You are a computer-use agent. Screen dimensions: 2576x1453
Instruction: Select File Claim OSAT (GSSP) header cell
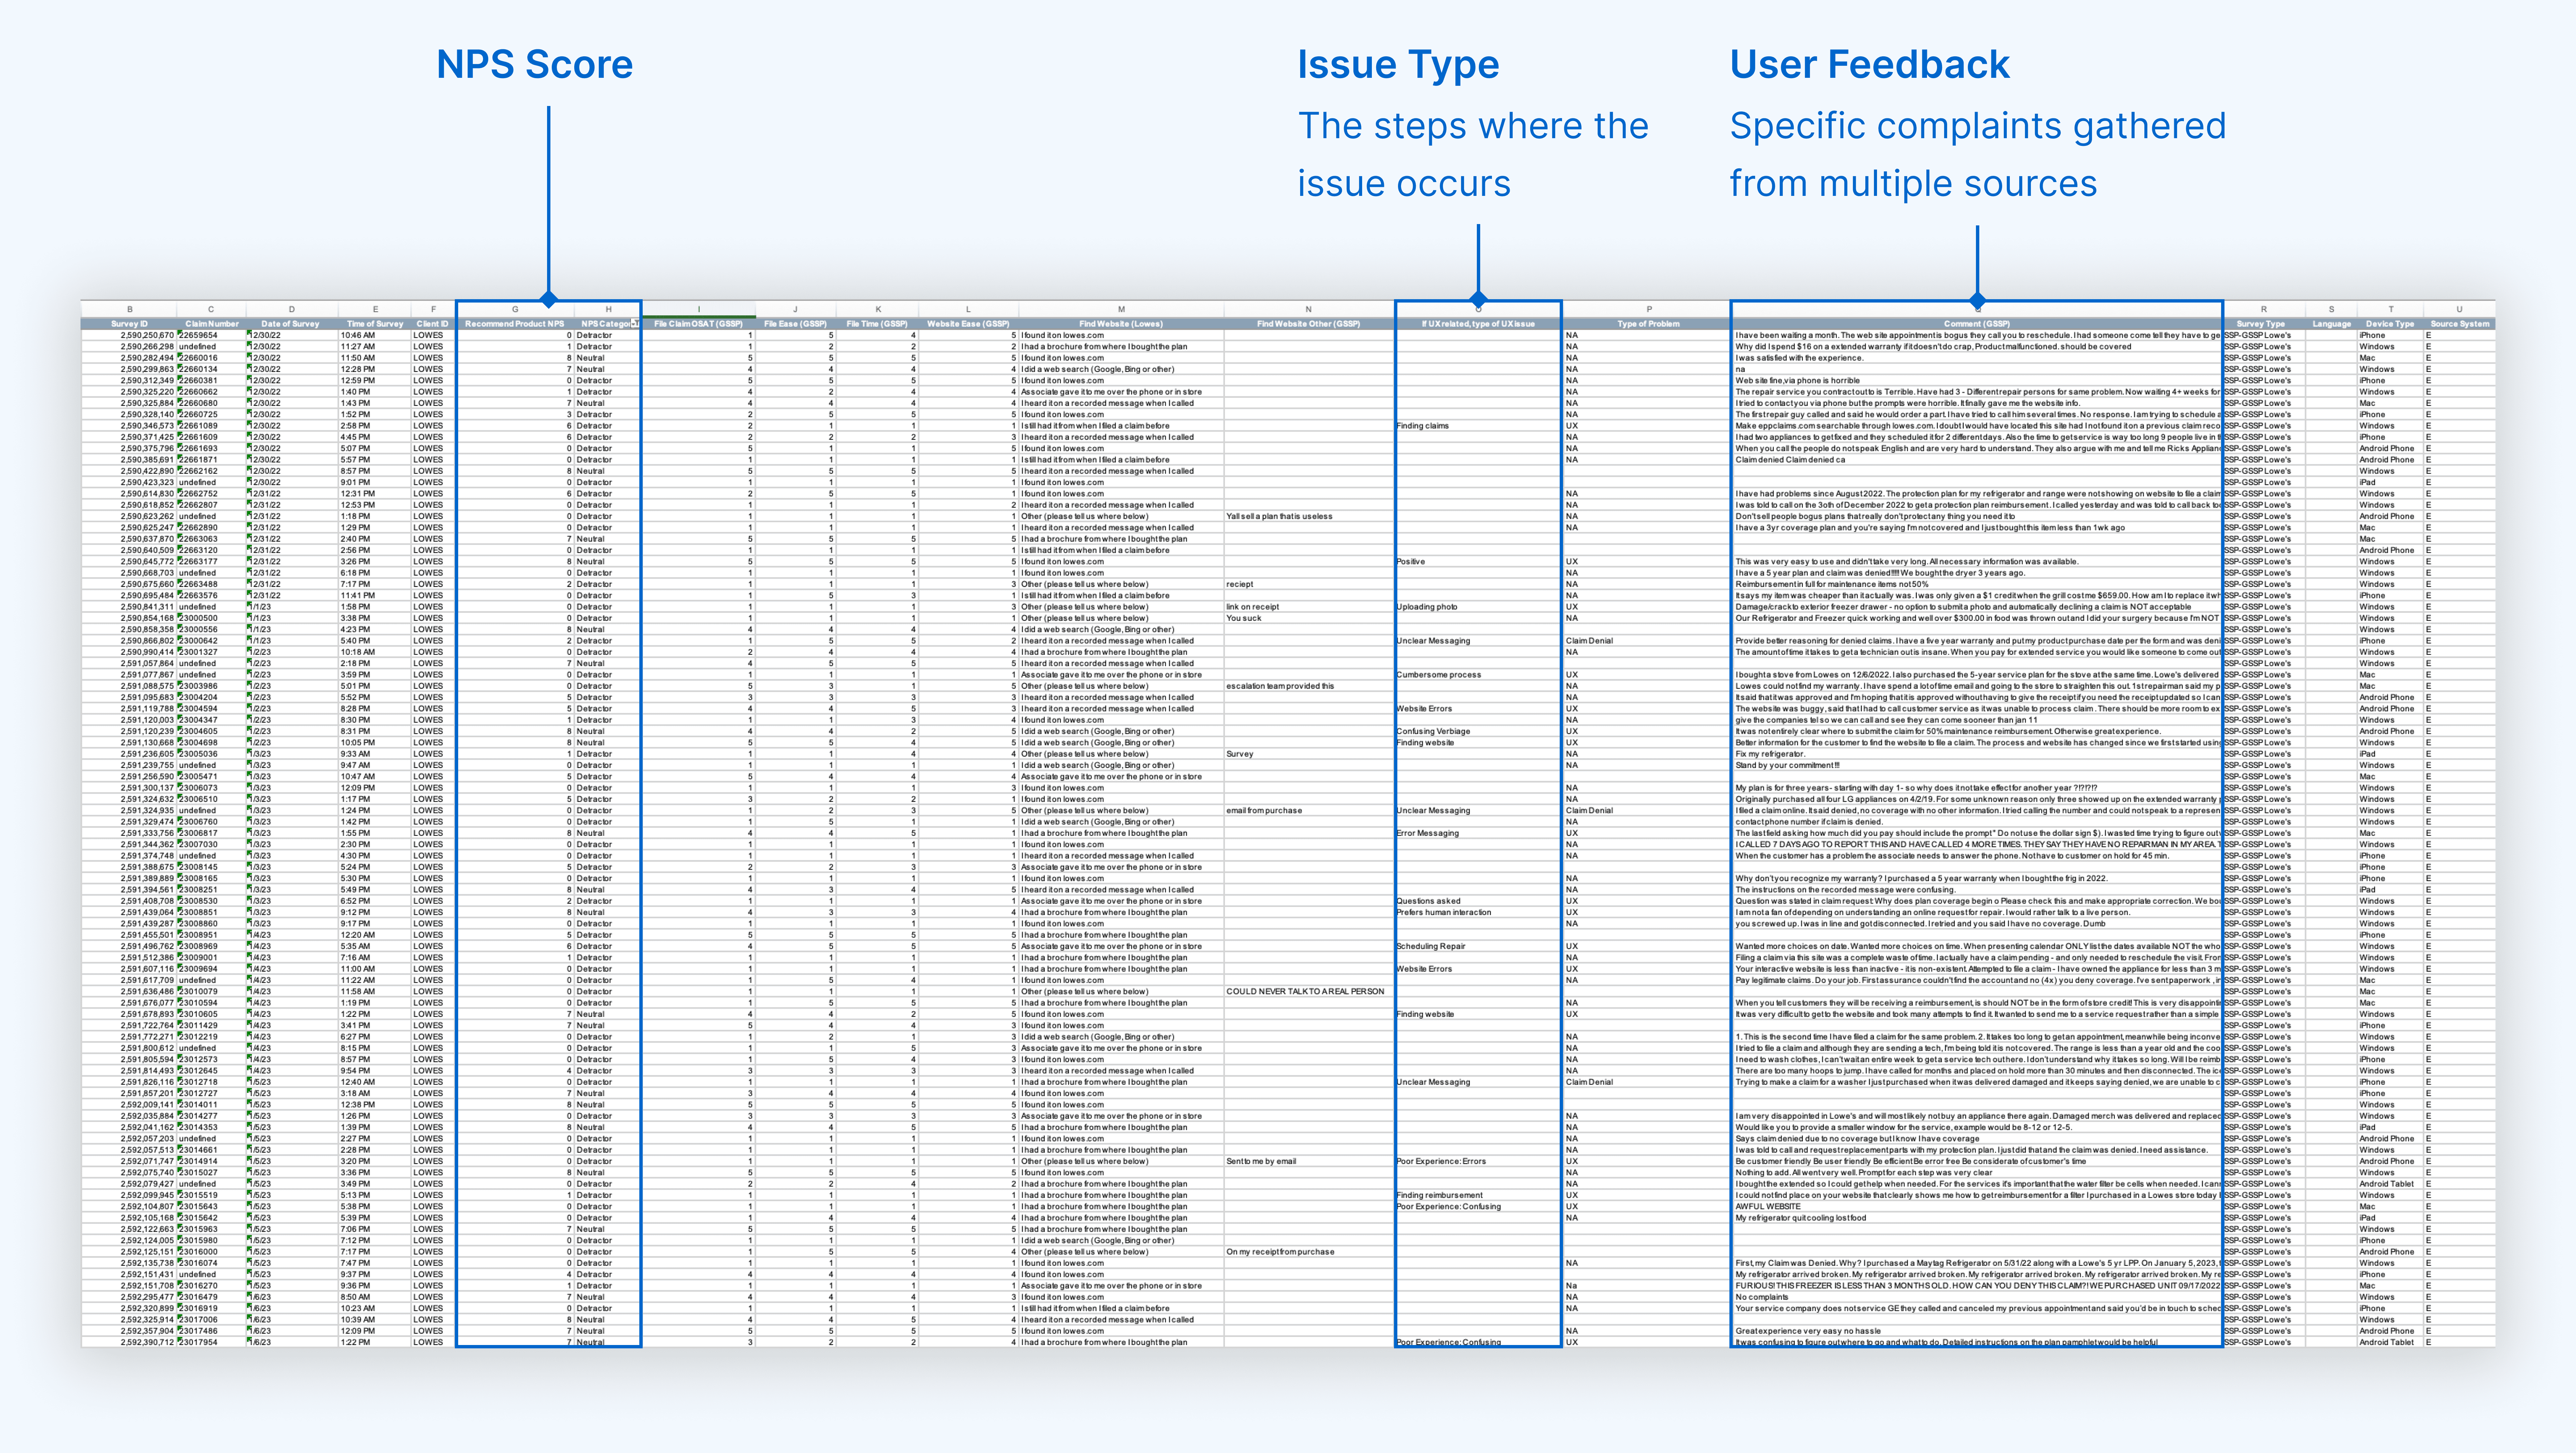pyautogui.click(x=698, y=324)
